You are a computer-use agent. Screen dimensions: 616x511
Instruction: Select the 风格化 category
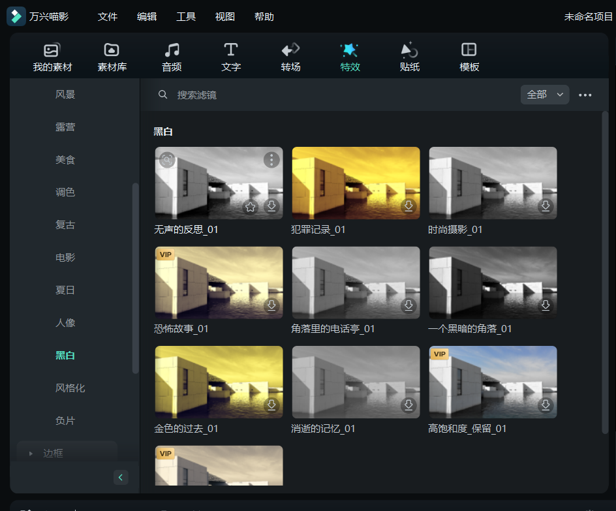coord(70,388)
